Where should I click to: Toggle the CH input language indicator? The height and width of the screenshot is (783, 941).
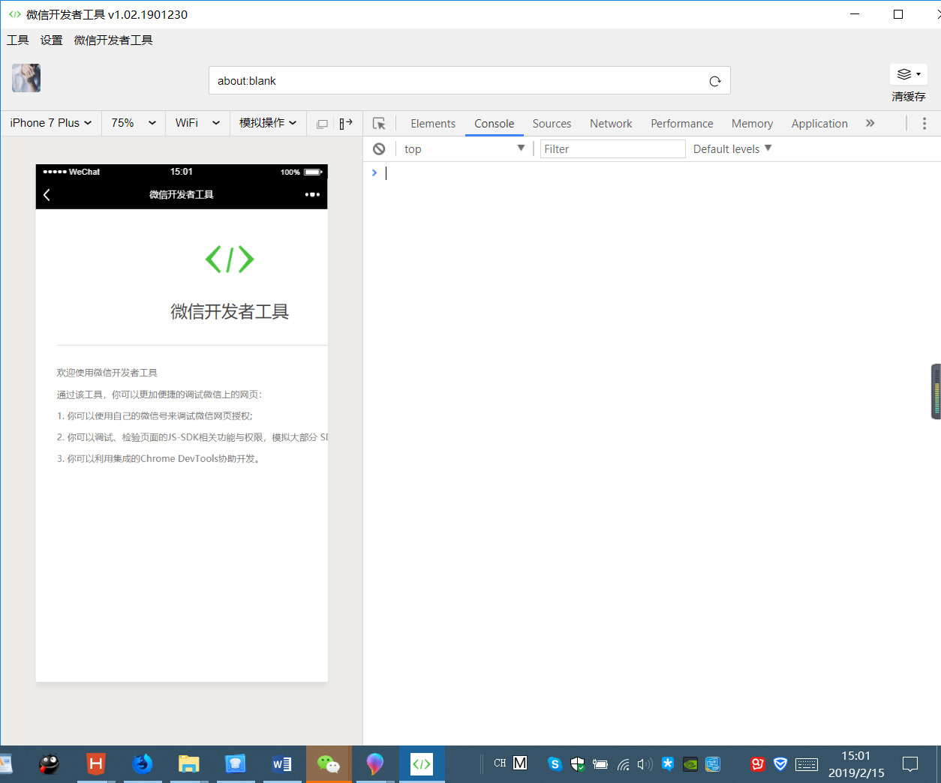(500, 763)
